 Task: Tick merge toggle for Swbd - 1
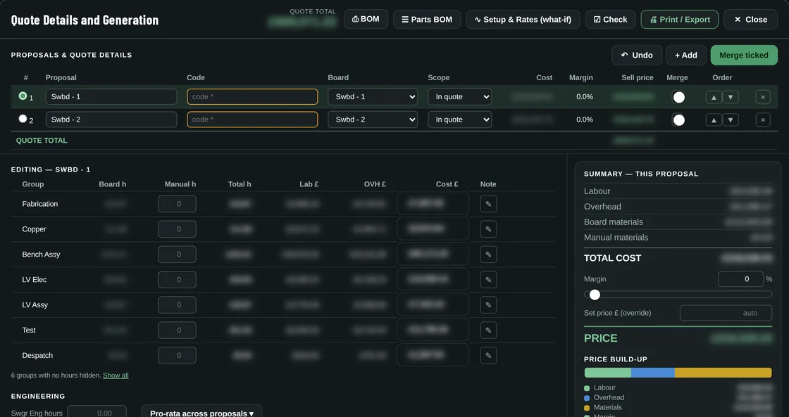tap(679, 97)
